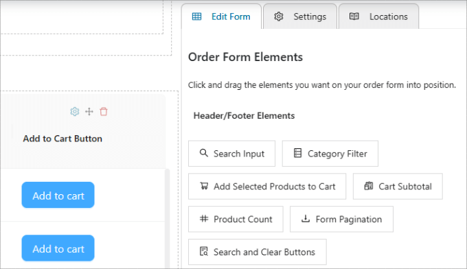Click the Header/Footer Elements label

[x=244, y=115]
